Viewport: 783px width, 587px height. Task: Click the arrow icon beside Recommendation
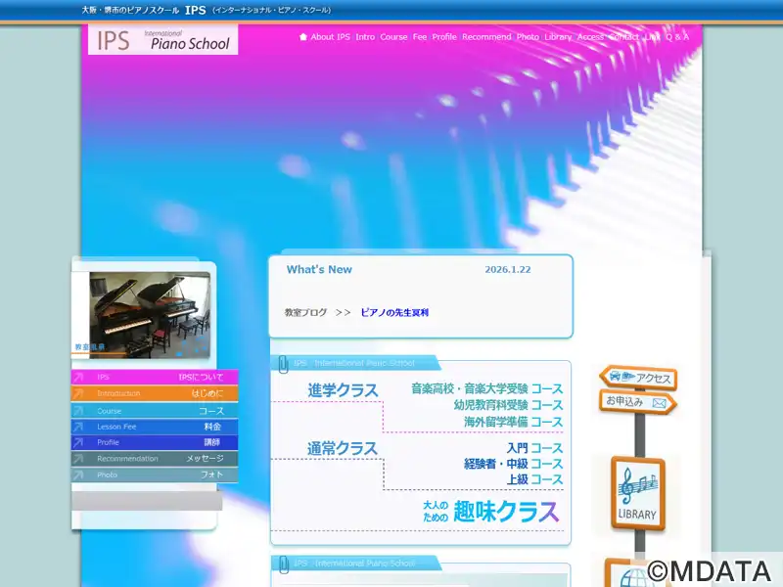click(x=79, y=459)
